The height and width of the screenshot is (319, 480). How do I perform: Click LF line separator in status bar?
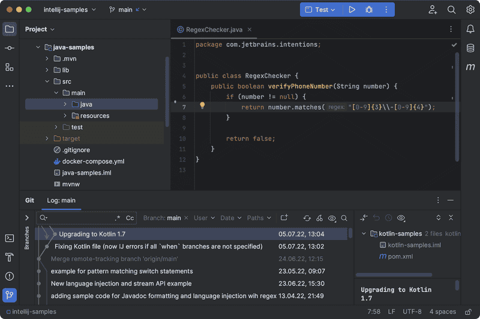[392, 312]
